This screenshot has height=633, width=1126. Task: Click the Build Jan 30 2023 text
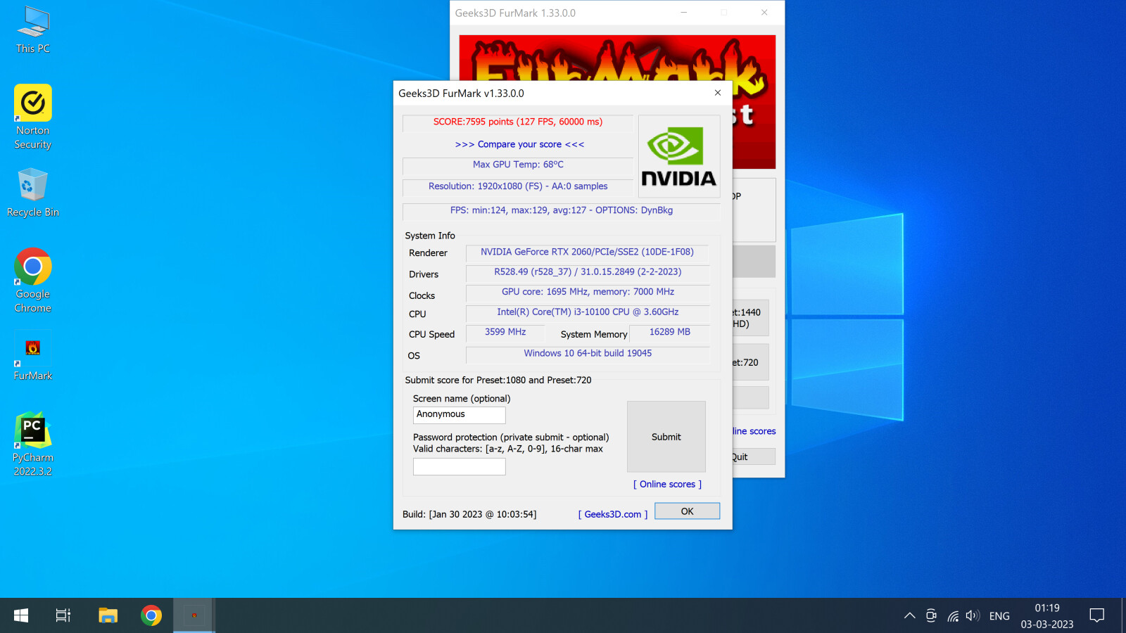tap(469, 514)
